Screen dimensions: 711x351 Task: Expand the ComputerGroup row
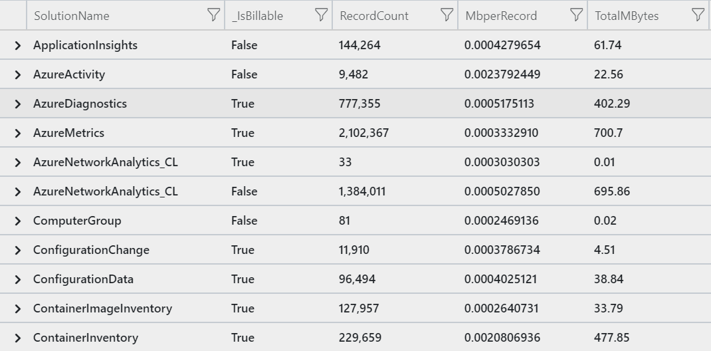pyautogui.click(x=18, y=221)
